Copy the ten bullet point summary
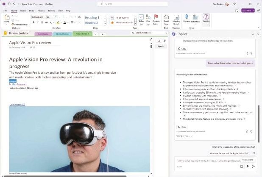262x177 pixels. pos(182,127)
